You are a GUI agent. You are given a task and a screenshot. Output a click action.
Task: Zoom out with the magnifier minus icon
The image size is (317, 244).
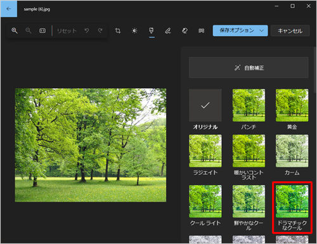29,30
